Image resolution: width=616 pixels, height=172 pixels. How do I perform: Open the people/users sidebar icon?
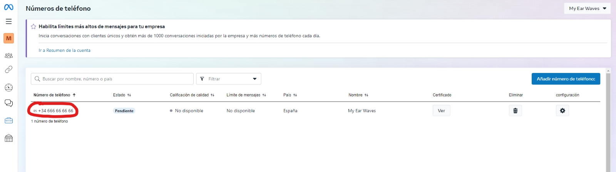tap(8, 56)
